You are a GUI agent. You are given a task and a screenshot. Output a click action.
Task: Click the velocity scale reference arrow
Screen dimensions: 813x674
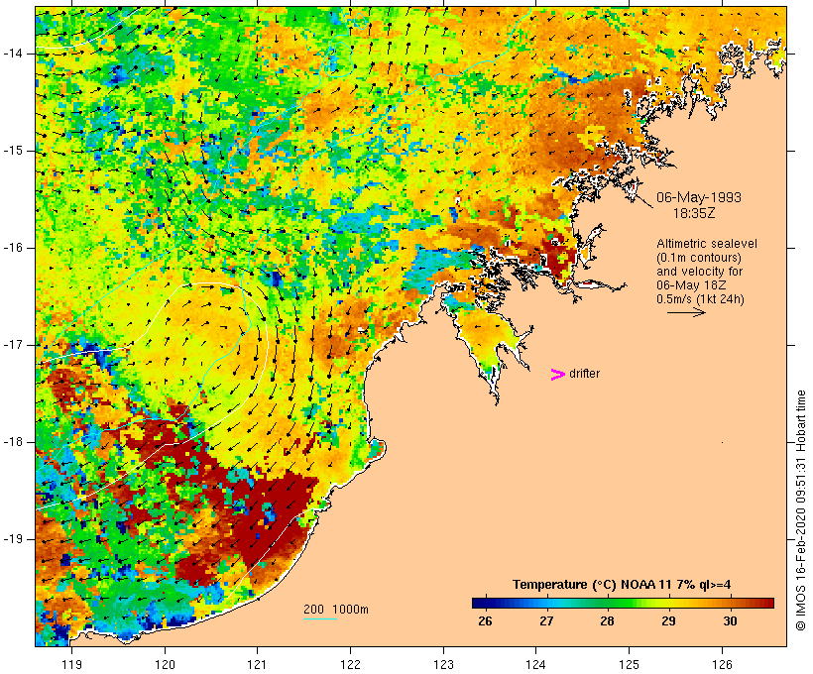(x=686, y=312)
